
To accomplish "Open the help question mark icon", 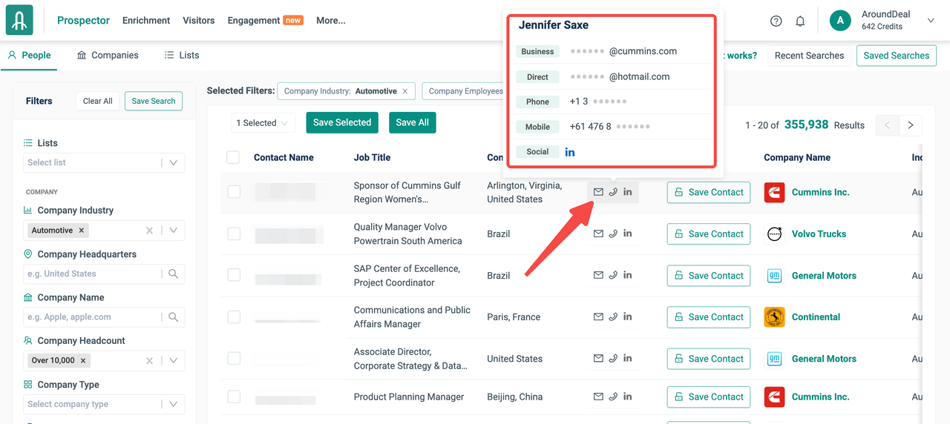I will click(776, 21).
